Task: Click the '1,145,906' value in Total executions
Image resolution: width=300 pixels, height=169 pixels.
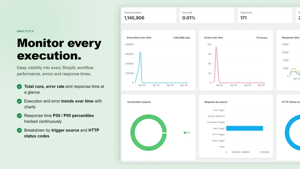Action: tap(134, 18)
